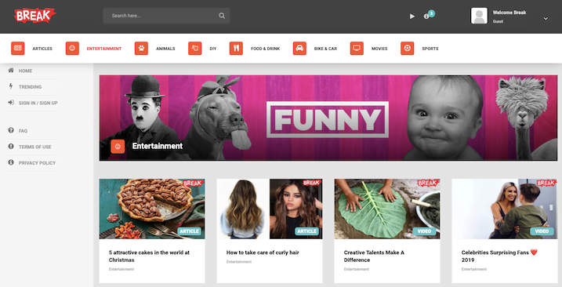Go to Trending in the sidebar
The height and width of the screenshot is (287, 562).
(30, 87)
